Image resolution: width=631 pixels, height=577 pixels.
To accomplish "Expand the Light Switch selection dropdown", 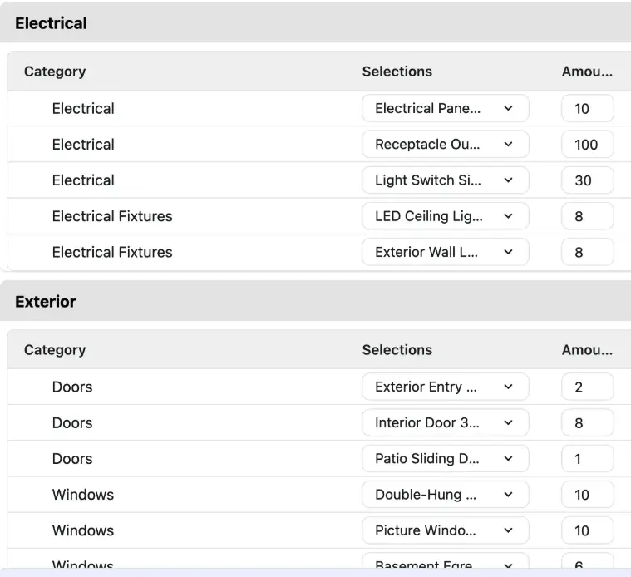I will point(445,180).
